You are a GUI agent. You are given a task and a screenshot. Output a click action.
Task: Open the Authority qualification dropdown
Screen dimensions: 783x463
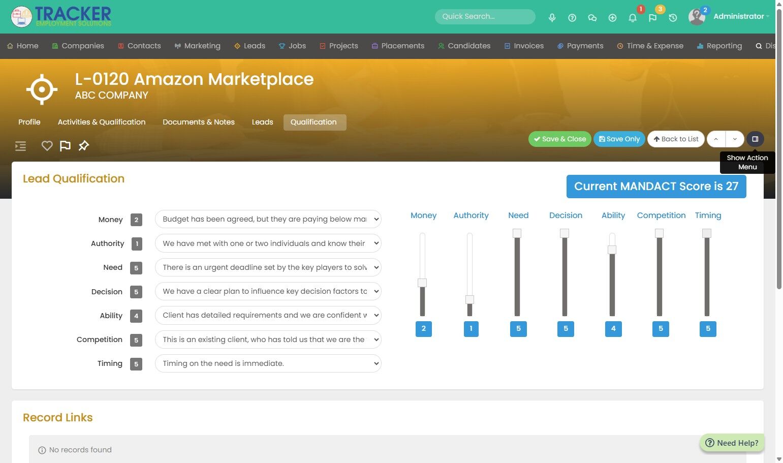click(268, 243)
